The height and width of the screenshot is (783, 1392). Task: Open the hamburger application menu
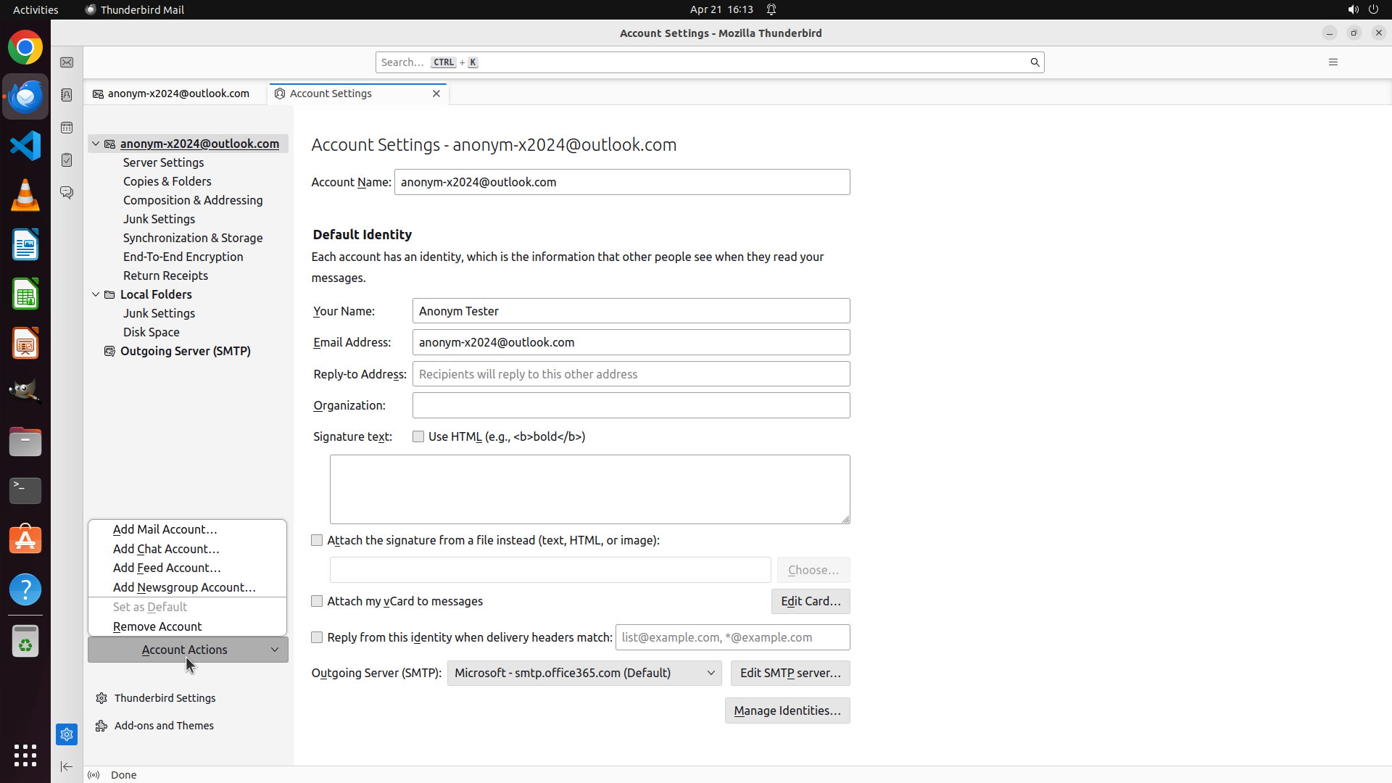click(1333, 62)
